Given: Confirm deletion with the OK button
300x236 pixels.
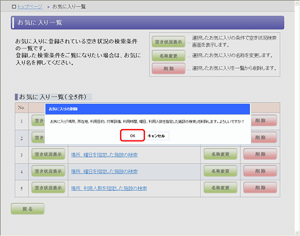Looking at the screenshot, I should tap(132, 135).
